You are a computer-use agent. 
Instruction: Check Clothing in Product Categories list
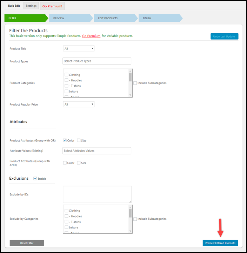coord(66,75)
